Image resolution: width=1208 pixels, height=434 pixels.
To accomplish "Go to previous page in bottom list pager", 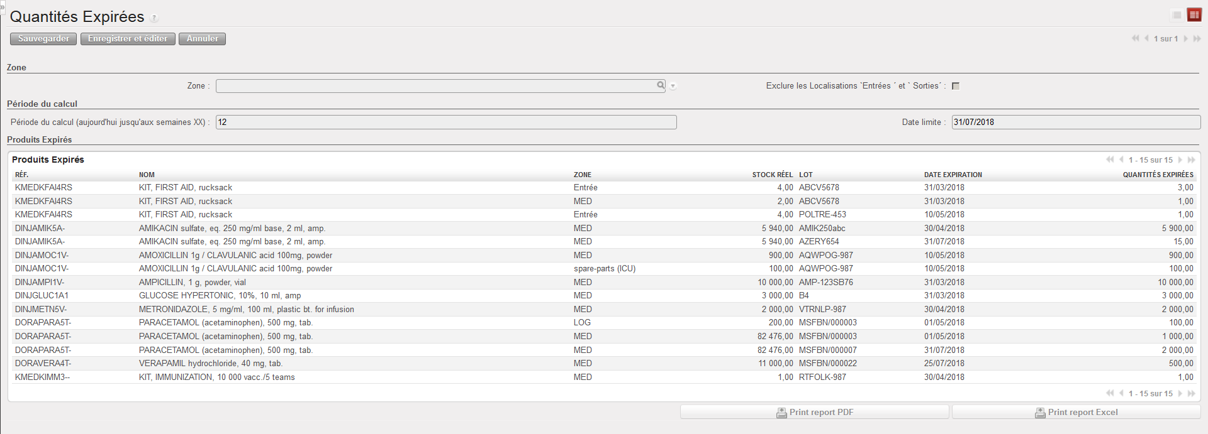I will [x=1121, y=394].
